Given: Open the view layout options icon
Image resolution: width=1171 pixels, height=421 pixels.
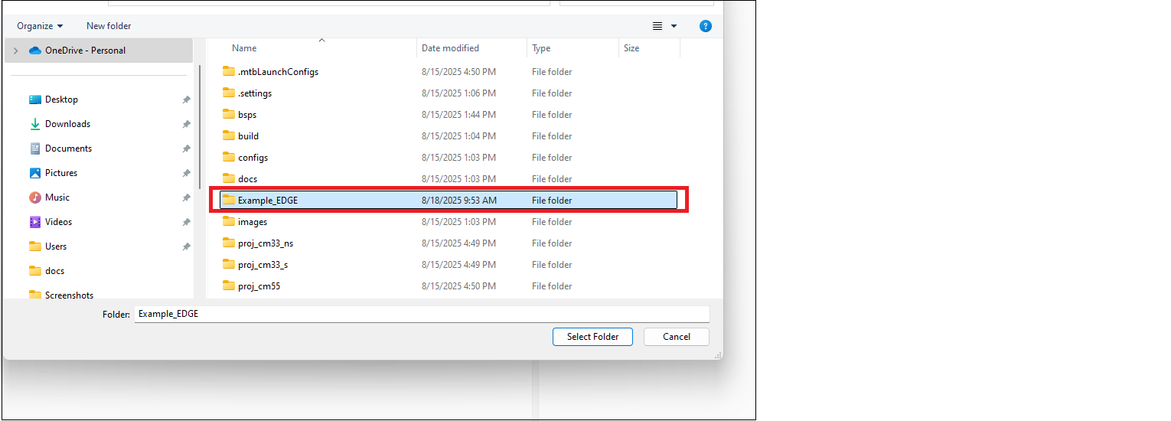Looking at the screenshot, I should click(x=657, y=26).
